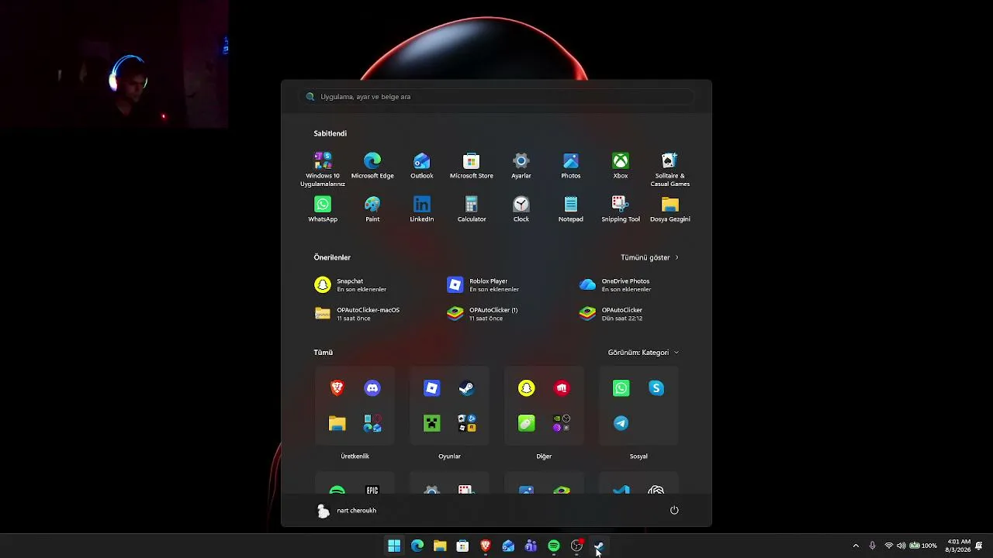The width and height of the screenshot is (993, 558).
Task: Open Spotify from the taskbar
Action: point(554,546)
